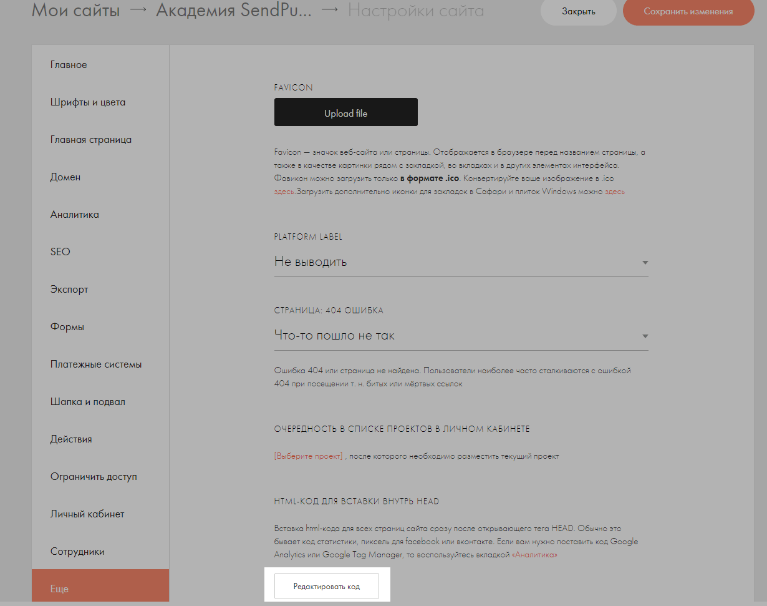Choose Ограничить доступ in the sidebar
The height and width of the screenshot is (606, 767).
click(94, 477)
